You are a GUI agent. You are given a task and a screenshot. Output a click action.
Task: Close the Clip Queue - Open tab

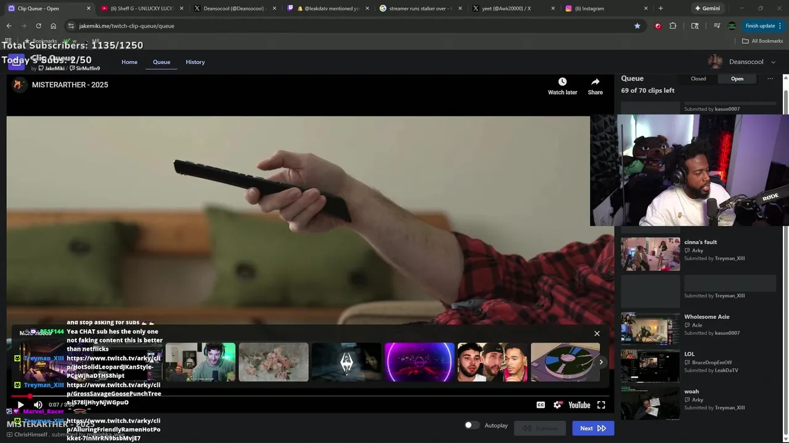coord(89,9)
